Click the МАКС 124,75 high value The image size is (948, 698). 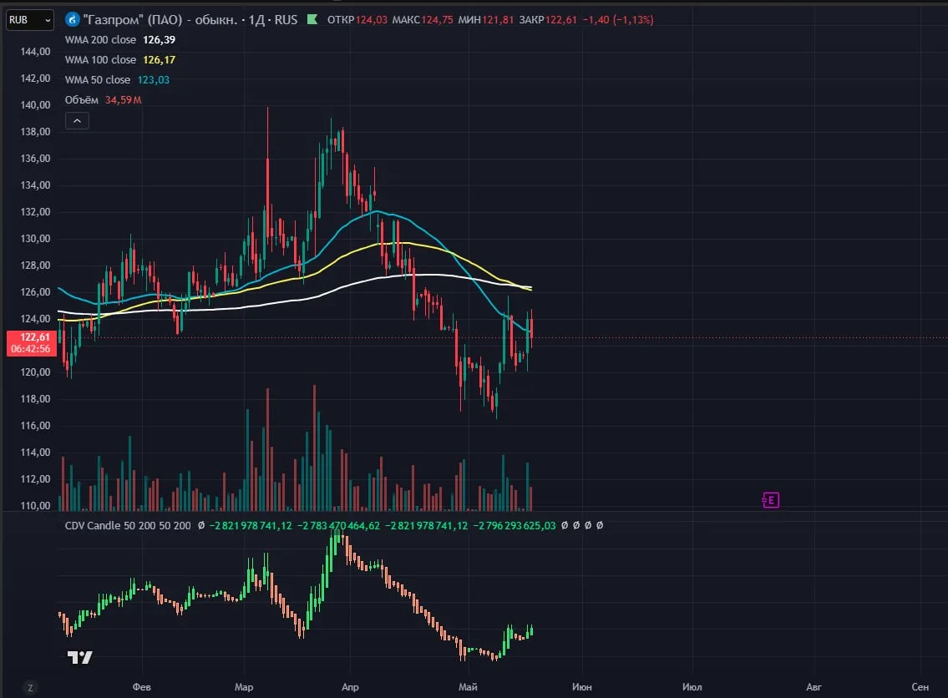click(423, 20)
